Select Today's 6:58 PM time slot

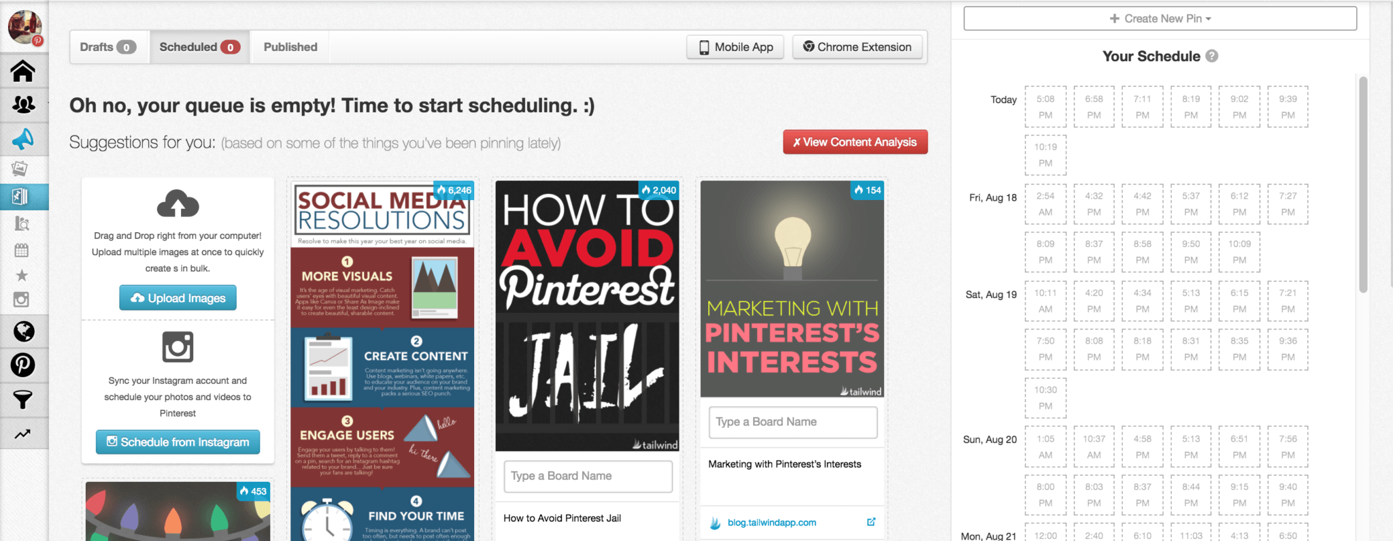click(1094, 107)
